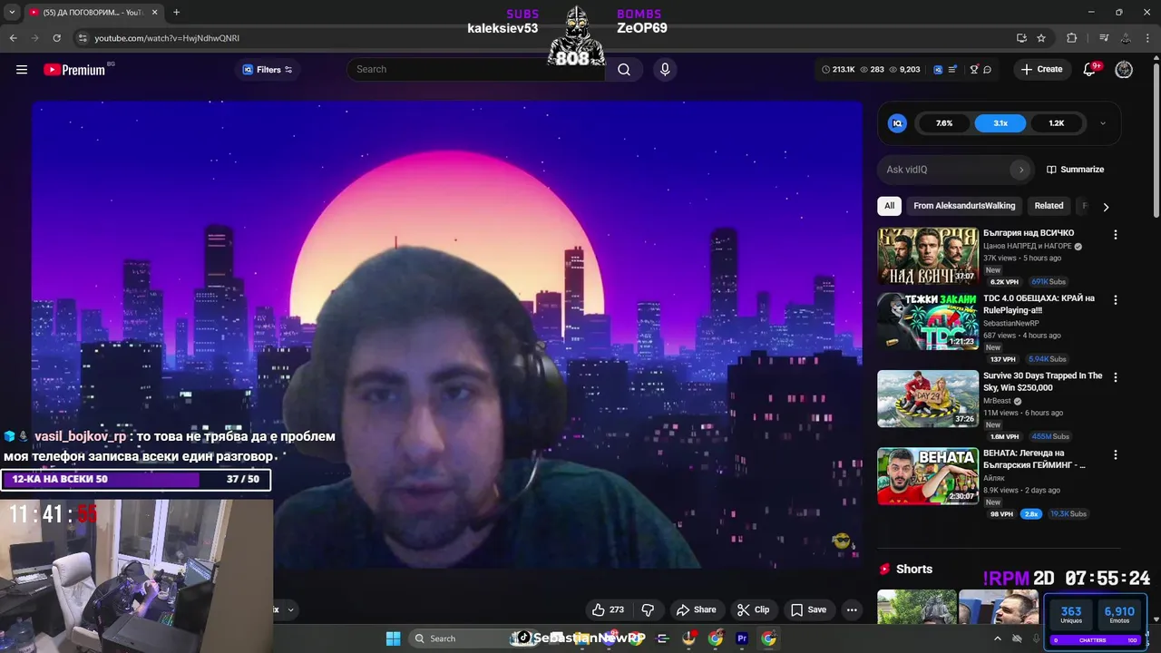Click the browser address bar URL
1161x653 pixels.
coord(167,38)
